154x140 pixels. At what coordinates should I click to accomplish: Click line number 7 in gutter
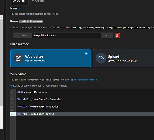[12, 114]
